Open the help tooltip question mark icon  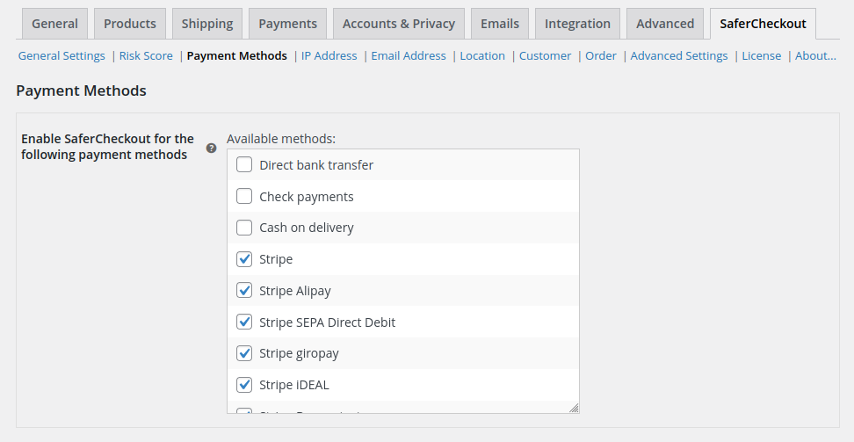212,149
